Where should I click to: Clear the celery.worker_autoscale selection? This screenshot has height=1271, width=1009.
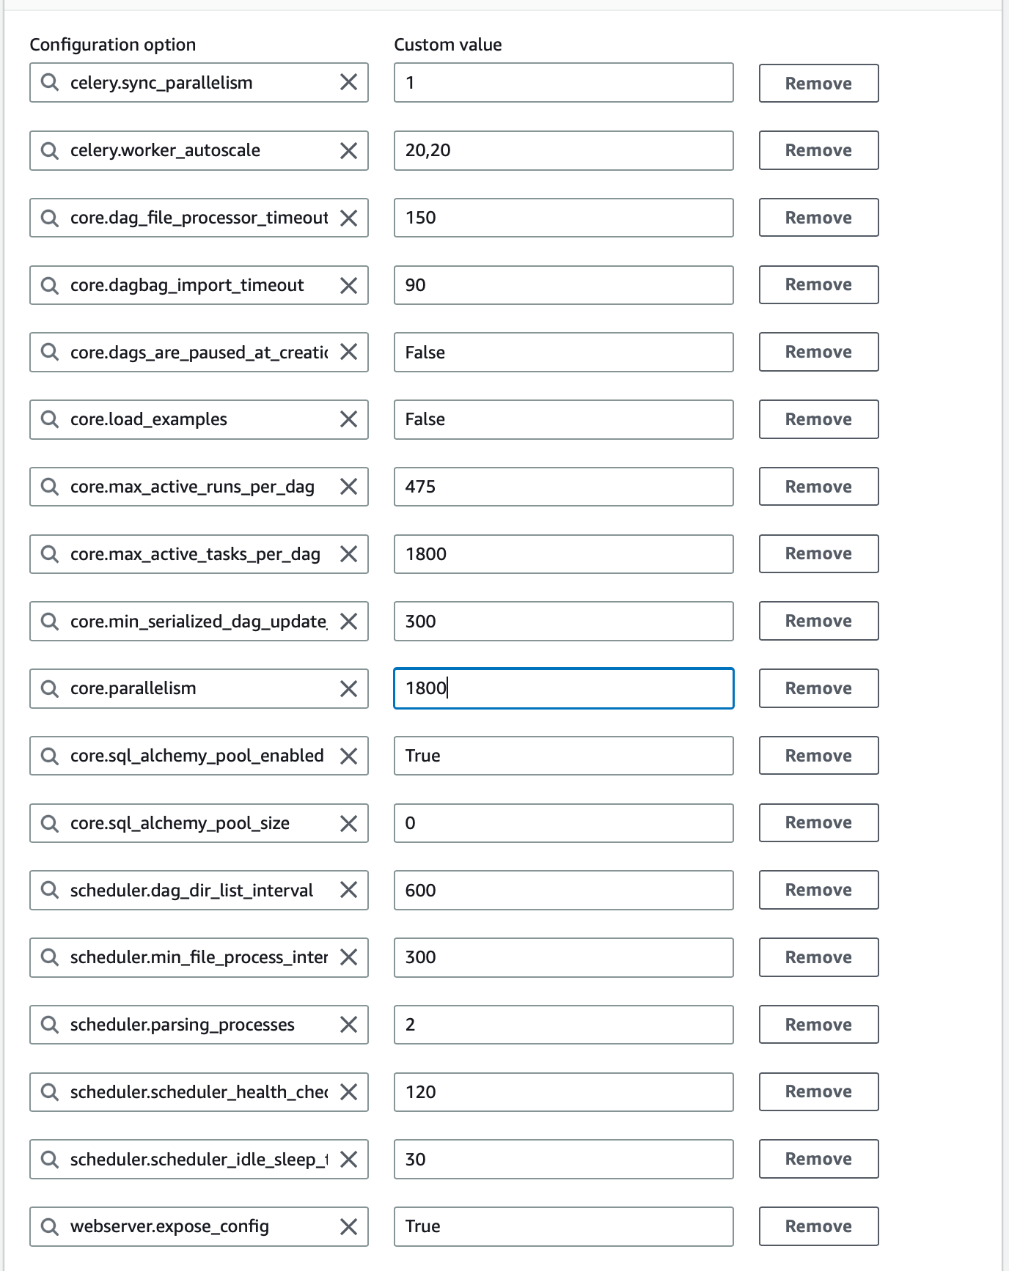click(348, 150)
